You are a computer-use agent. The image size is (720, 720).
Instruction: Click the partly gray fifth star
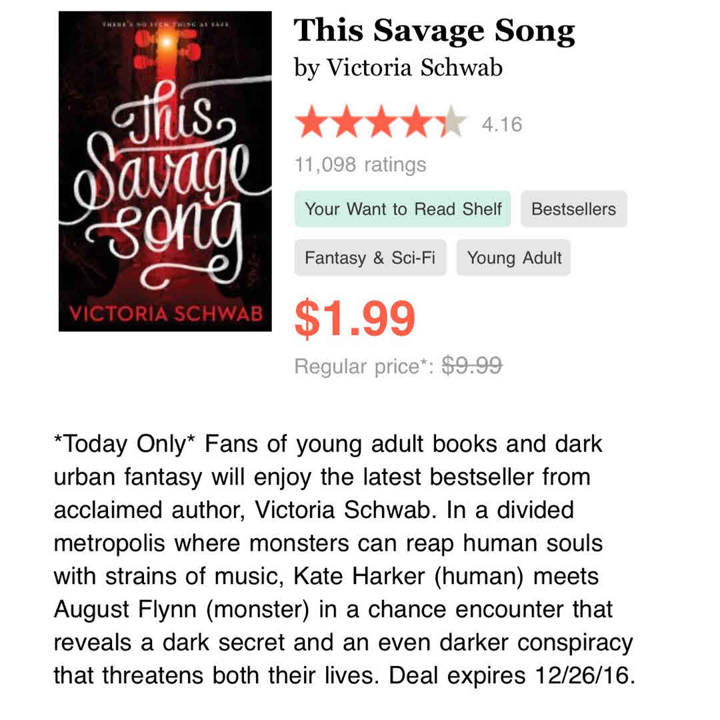pos(452,123)
